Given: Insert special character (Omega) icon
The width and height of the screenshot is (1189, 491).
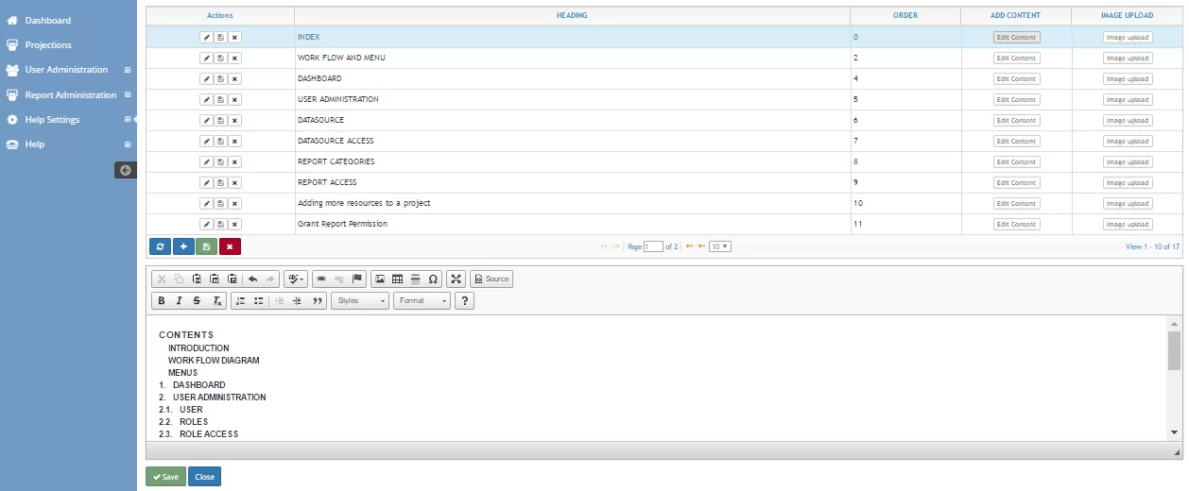Looking at the screenshot, I should point(433,279).
